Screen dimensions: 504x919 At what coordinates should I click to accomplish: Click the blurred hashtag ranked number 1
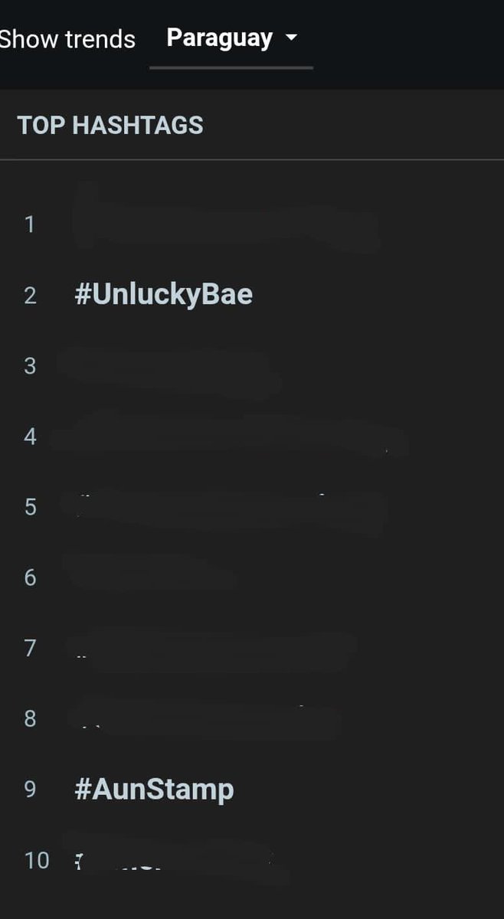[227, 222]
